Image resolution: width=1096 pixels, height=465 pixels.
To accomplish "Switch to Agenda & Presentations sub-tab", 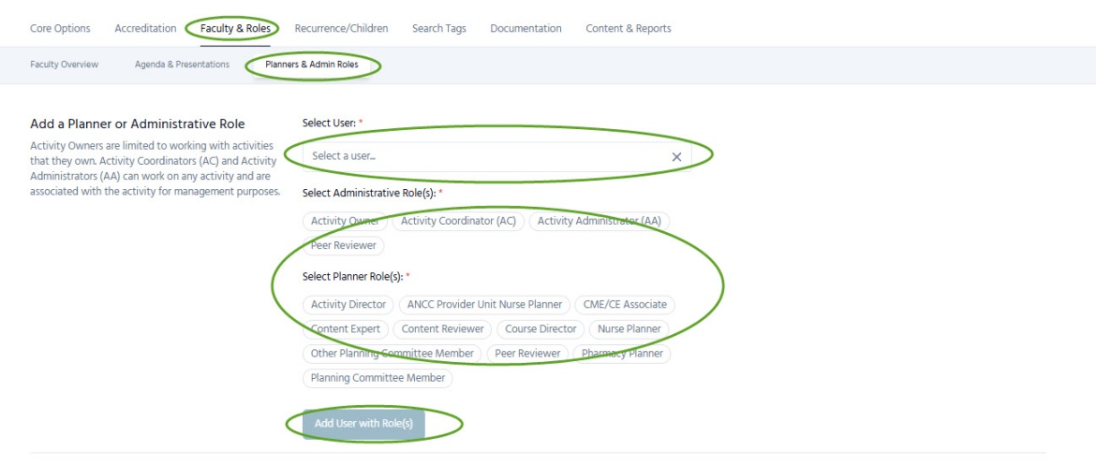I will [182, 65].
